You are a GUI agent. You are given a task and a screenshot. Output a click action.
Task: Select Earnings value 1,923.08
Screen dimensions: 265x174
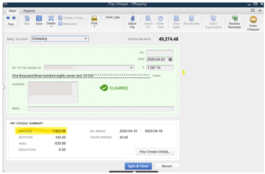click(x=59, y=131)
